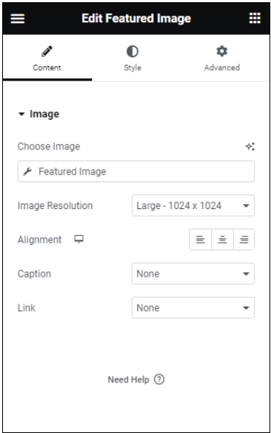Click the Need Help question mark icon
The width and height of the screenshot is (271, 433).
pos(159,379)
